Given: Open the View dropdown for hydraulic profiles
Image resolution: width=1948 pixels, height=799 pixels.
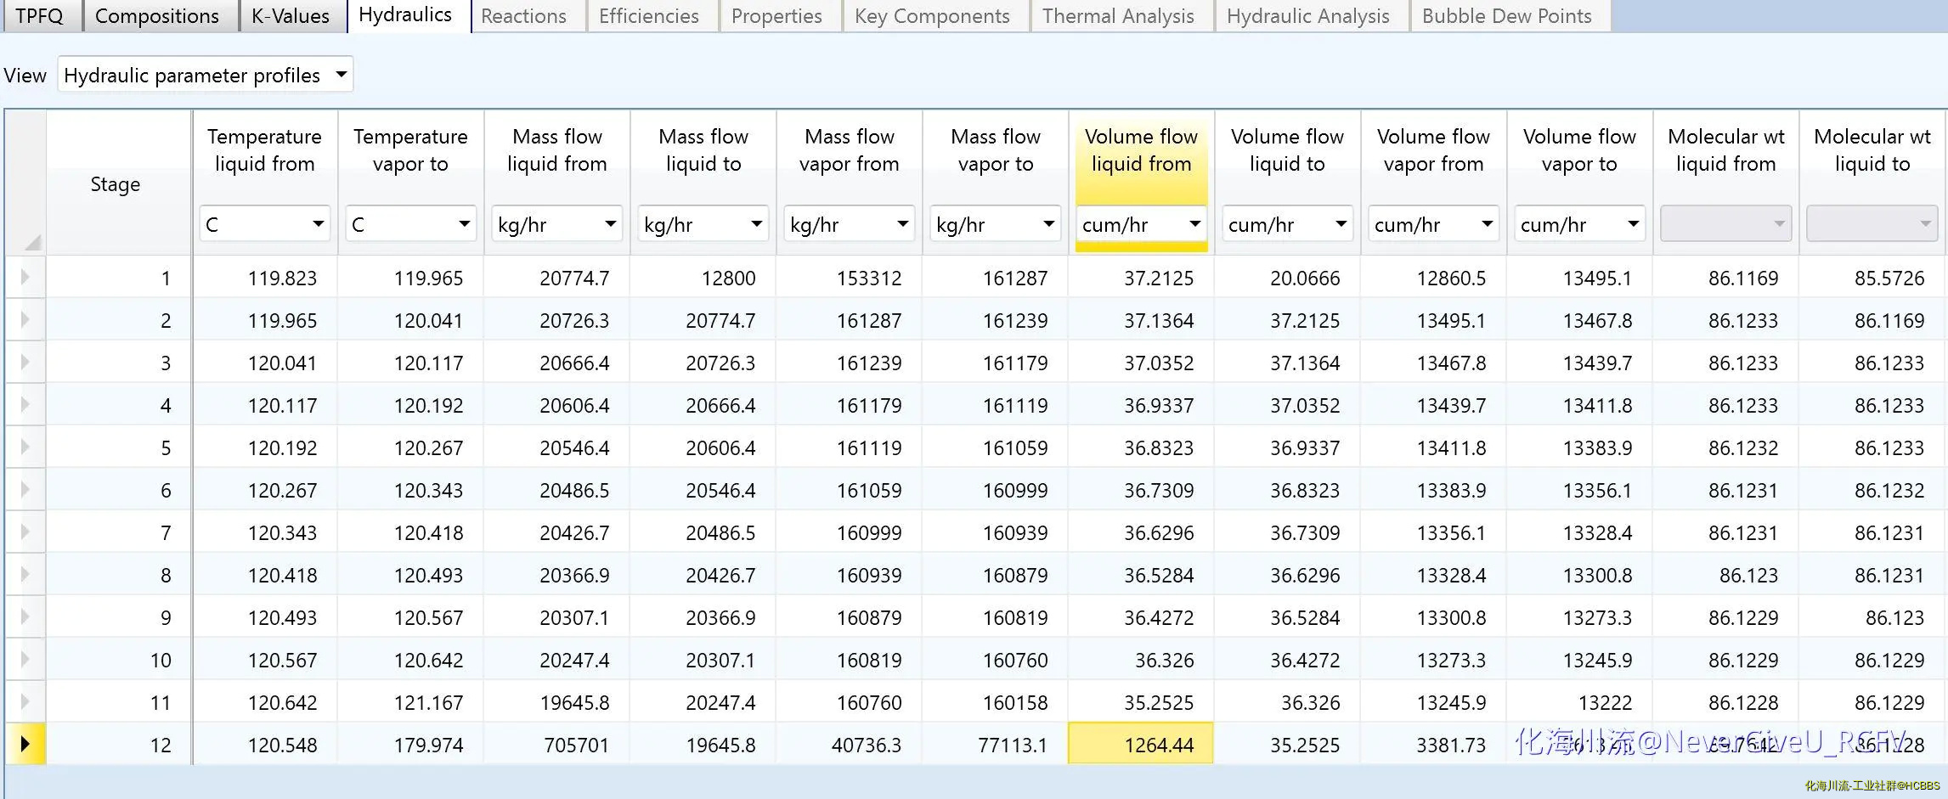Looking at the screenshot, I should pyautogui.click(x=206, y=75).
